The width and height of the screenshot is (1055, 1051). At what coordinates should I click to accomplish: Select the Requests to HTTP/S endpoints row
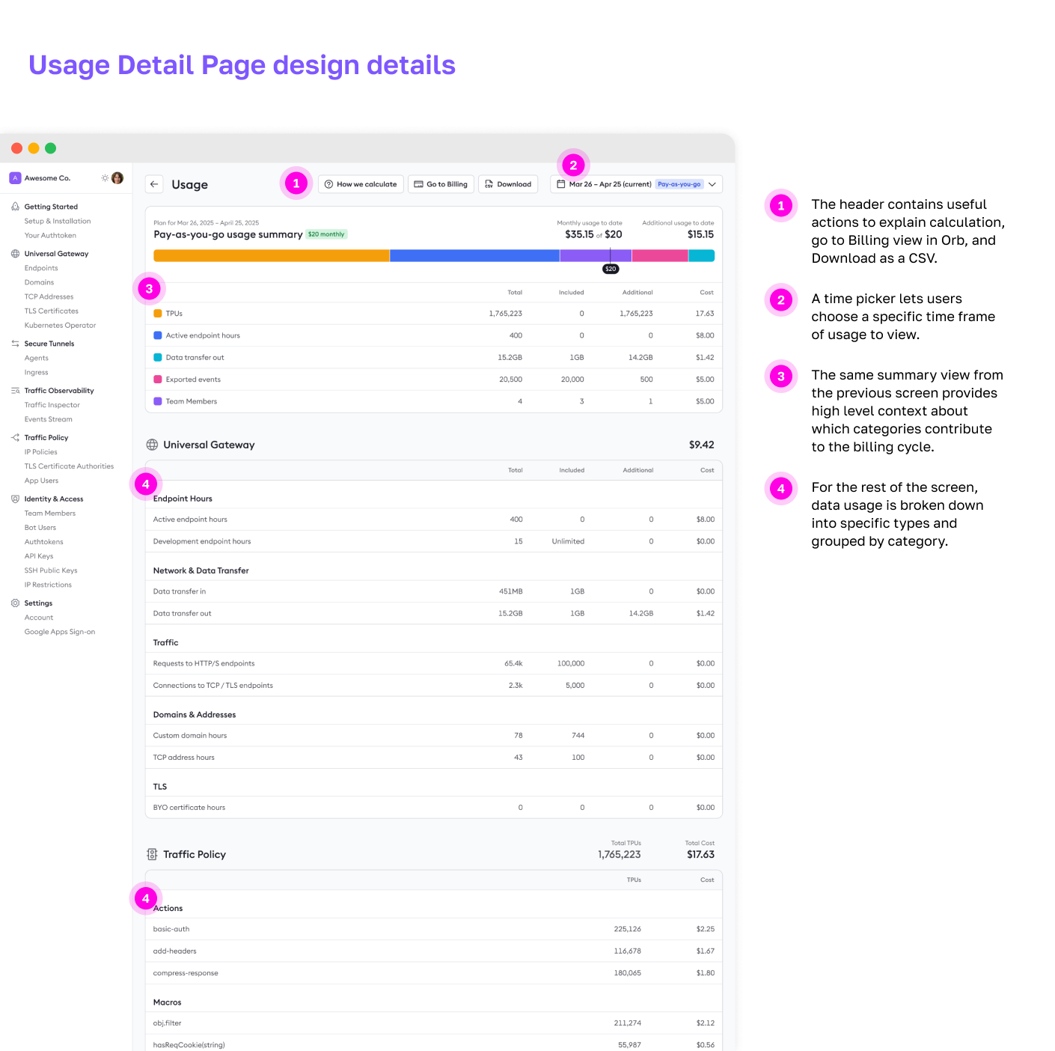[434, 663]
